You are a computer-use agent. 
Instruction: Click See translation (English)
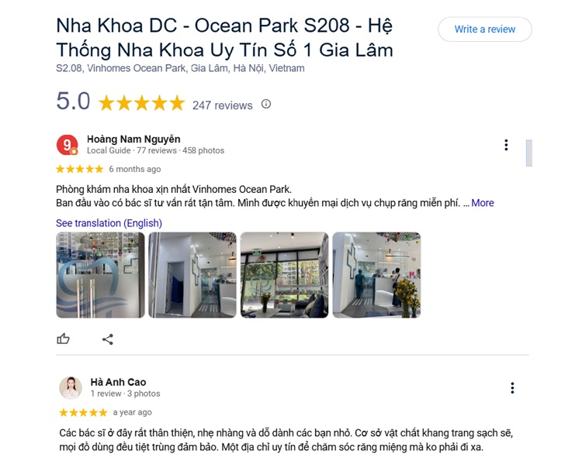click(x=109, y=223)
